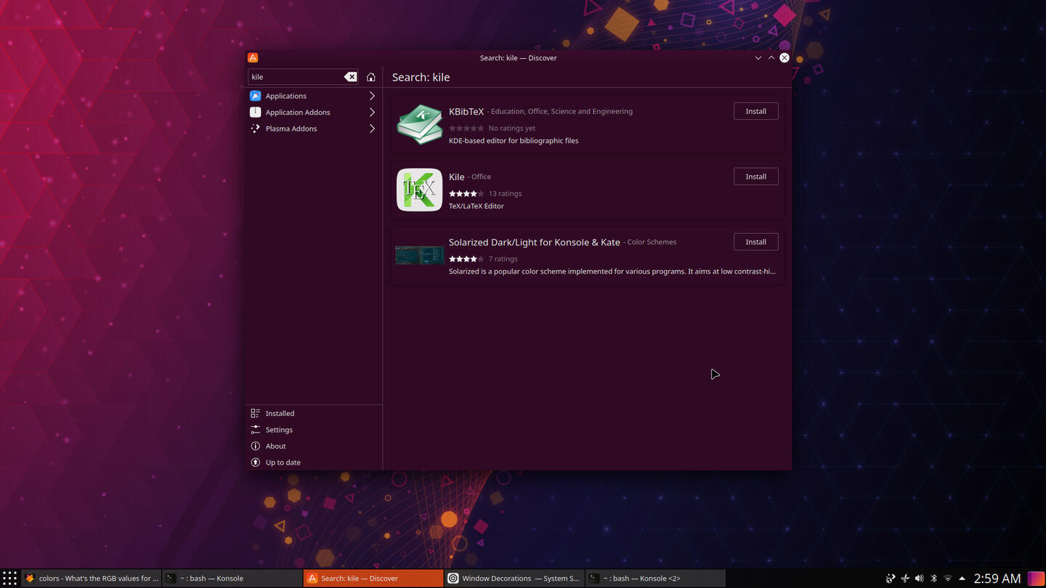Click the 'No ratings yet' stars for KBibTeX
The width and height of the screenshot is (1046, 588).
466,128
